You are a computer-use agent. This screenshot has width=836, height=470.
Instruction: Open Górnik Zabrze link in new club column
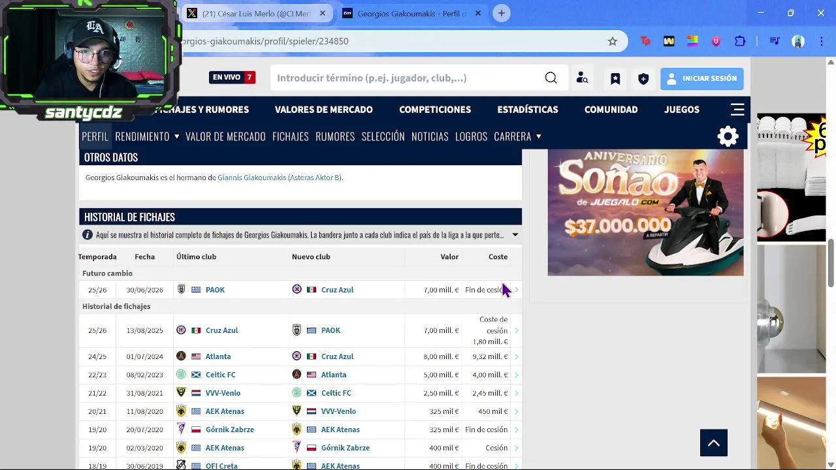pyautogui.click(x=346, y=448)
